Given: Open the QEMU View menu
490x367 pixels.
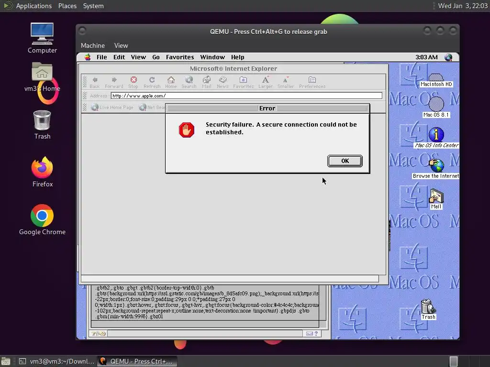Looking at the screenshot, I should click(x=121, y=45).
